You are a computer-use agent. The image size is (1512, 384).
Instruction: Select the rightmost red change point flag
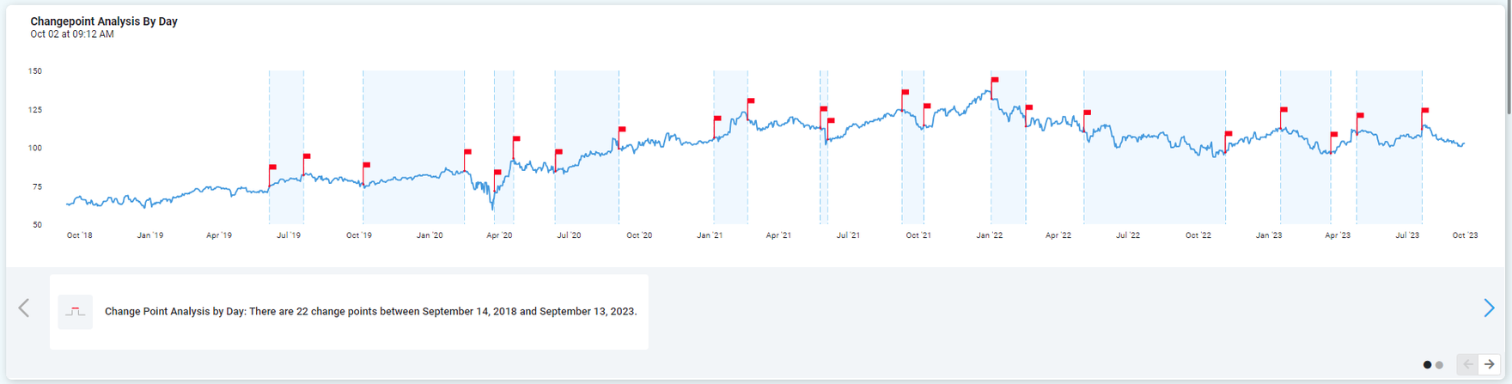pyautogui.click(x=1425, y=111)
